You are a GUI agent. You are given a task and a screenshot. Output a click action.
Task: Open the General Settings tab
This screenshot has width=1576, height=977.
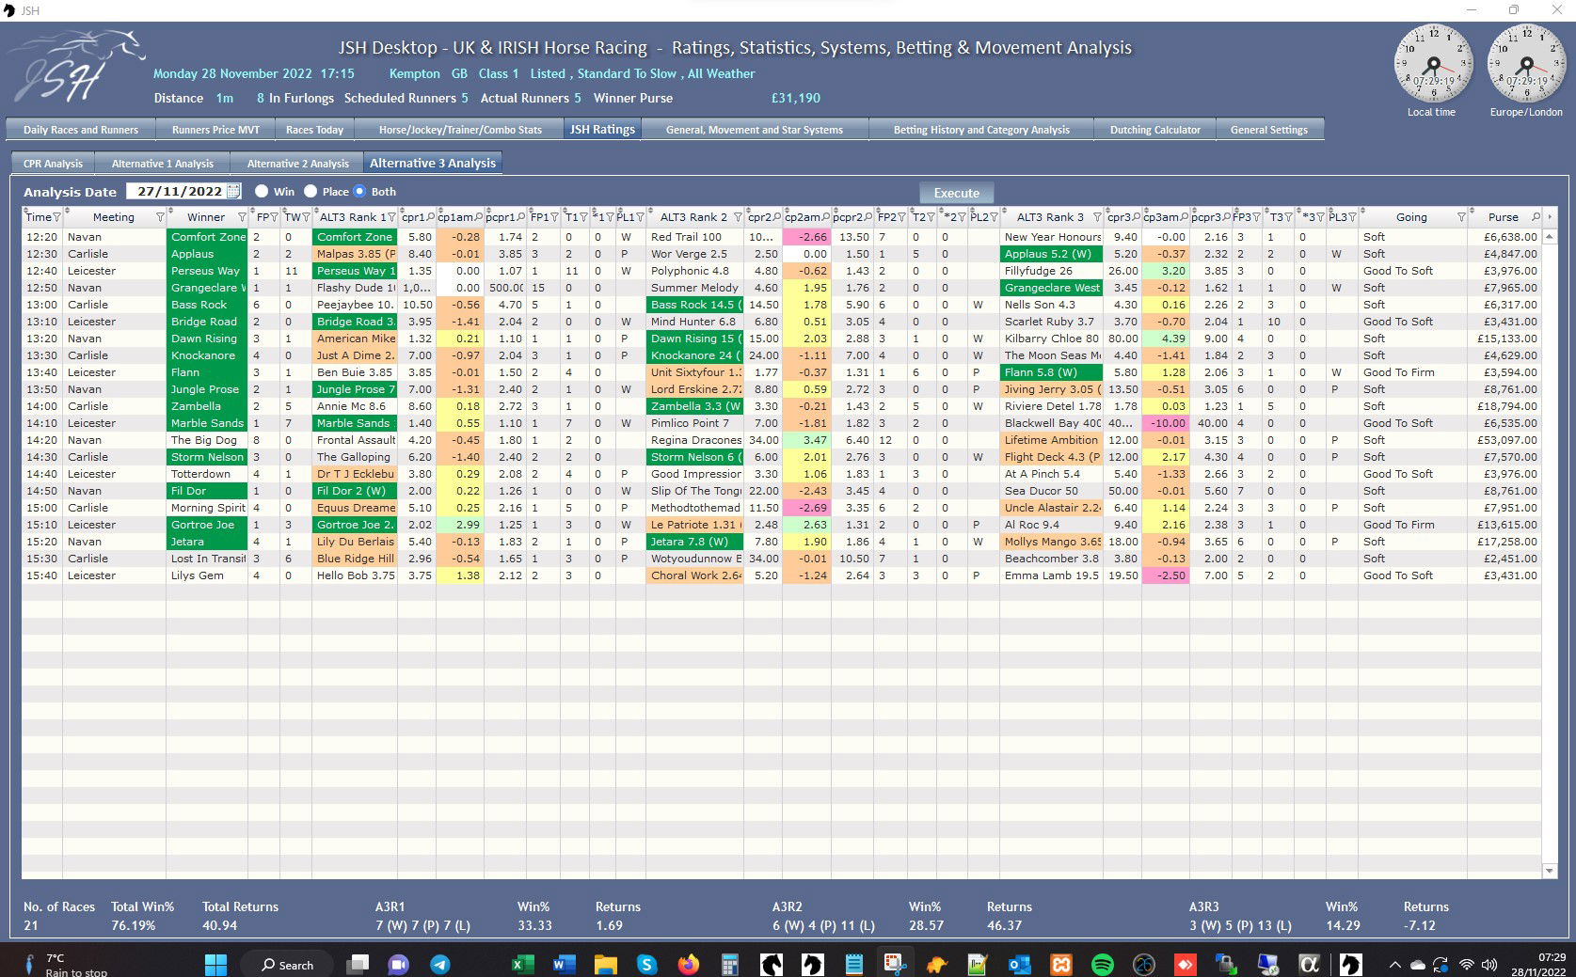(x=1269, y=130)
